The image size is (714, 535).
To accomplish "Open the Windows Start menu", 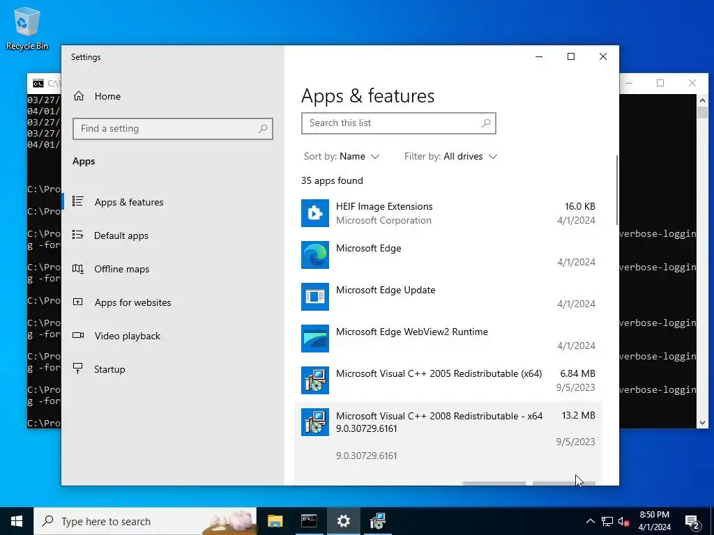I will tap(17, 521).
